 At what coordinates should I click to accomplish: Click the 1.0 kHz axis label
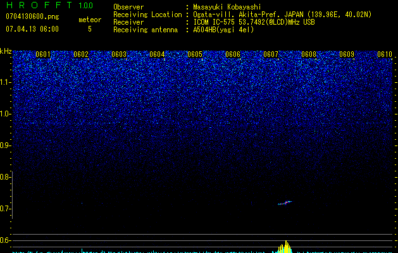pyautogui.click(x=5, y=114)
